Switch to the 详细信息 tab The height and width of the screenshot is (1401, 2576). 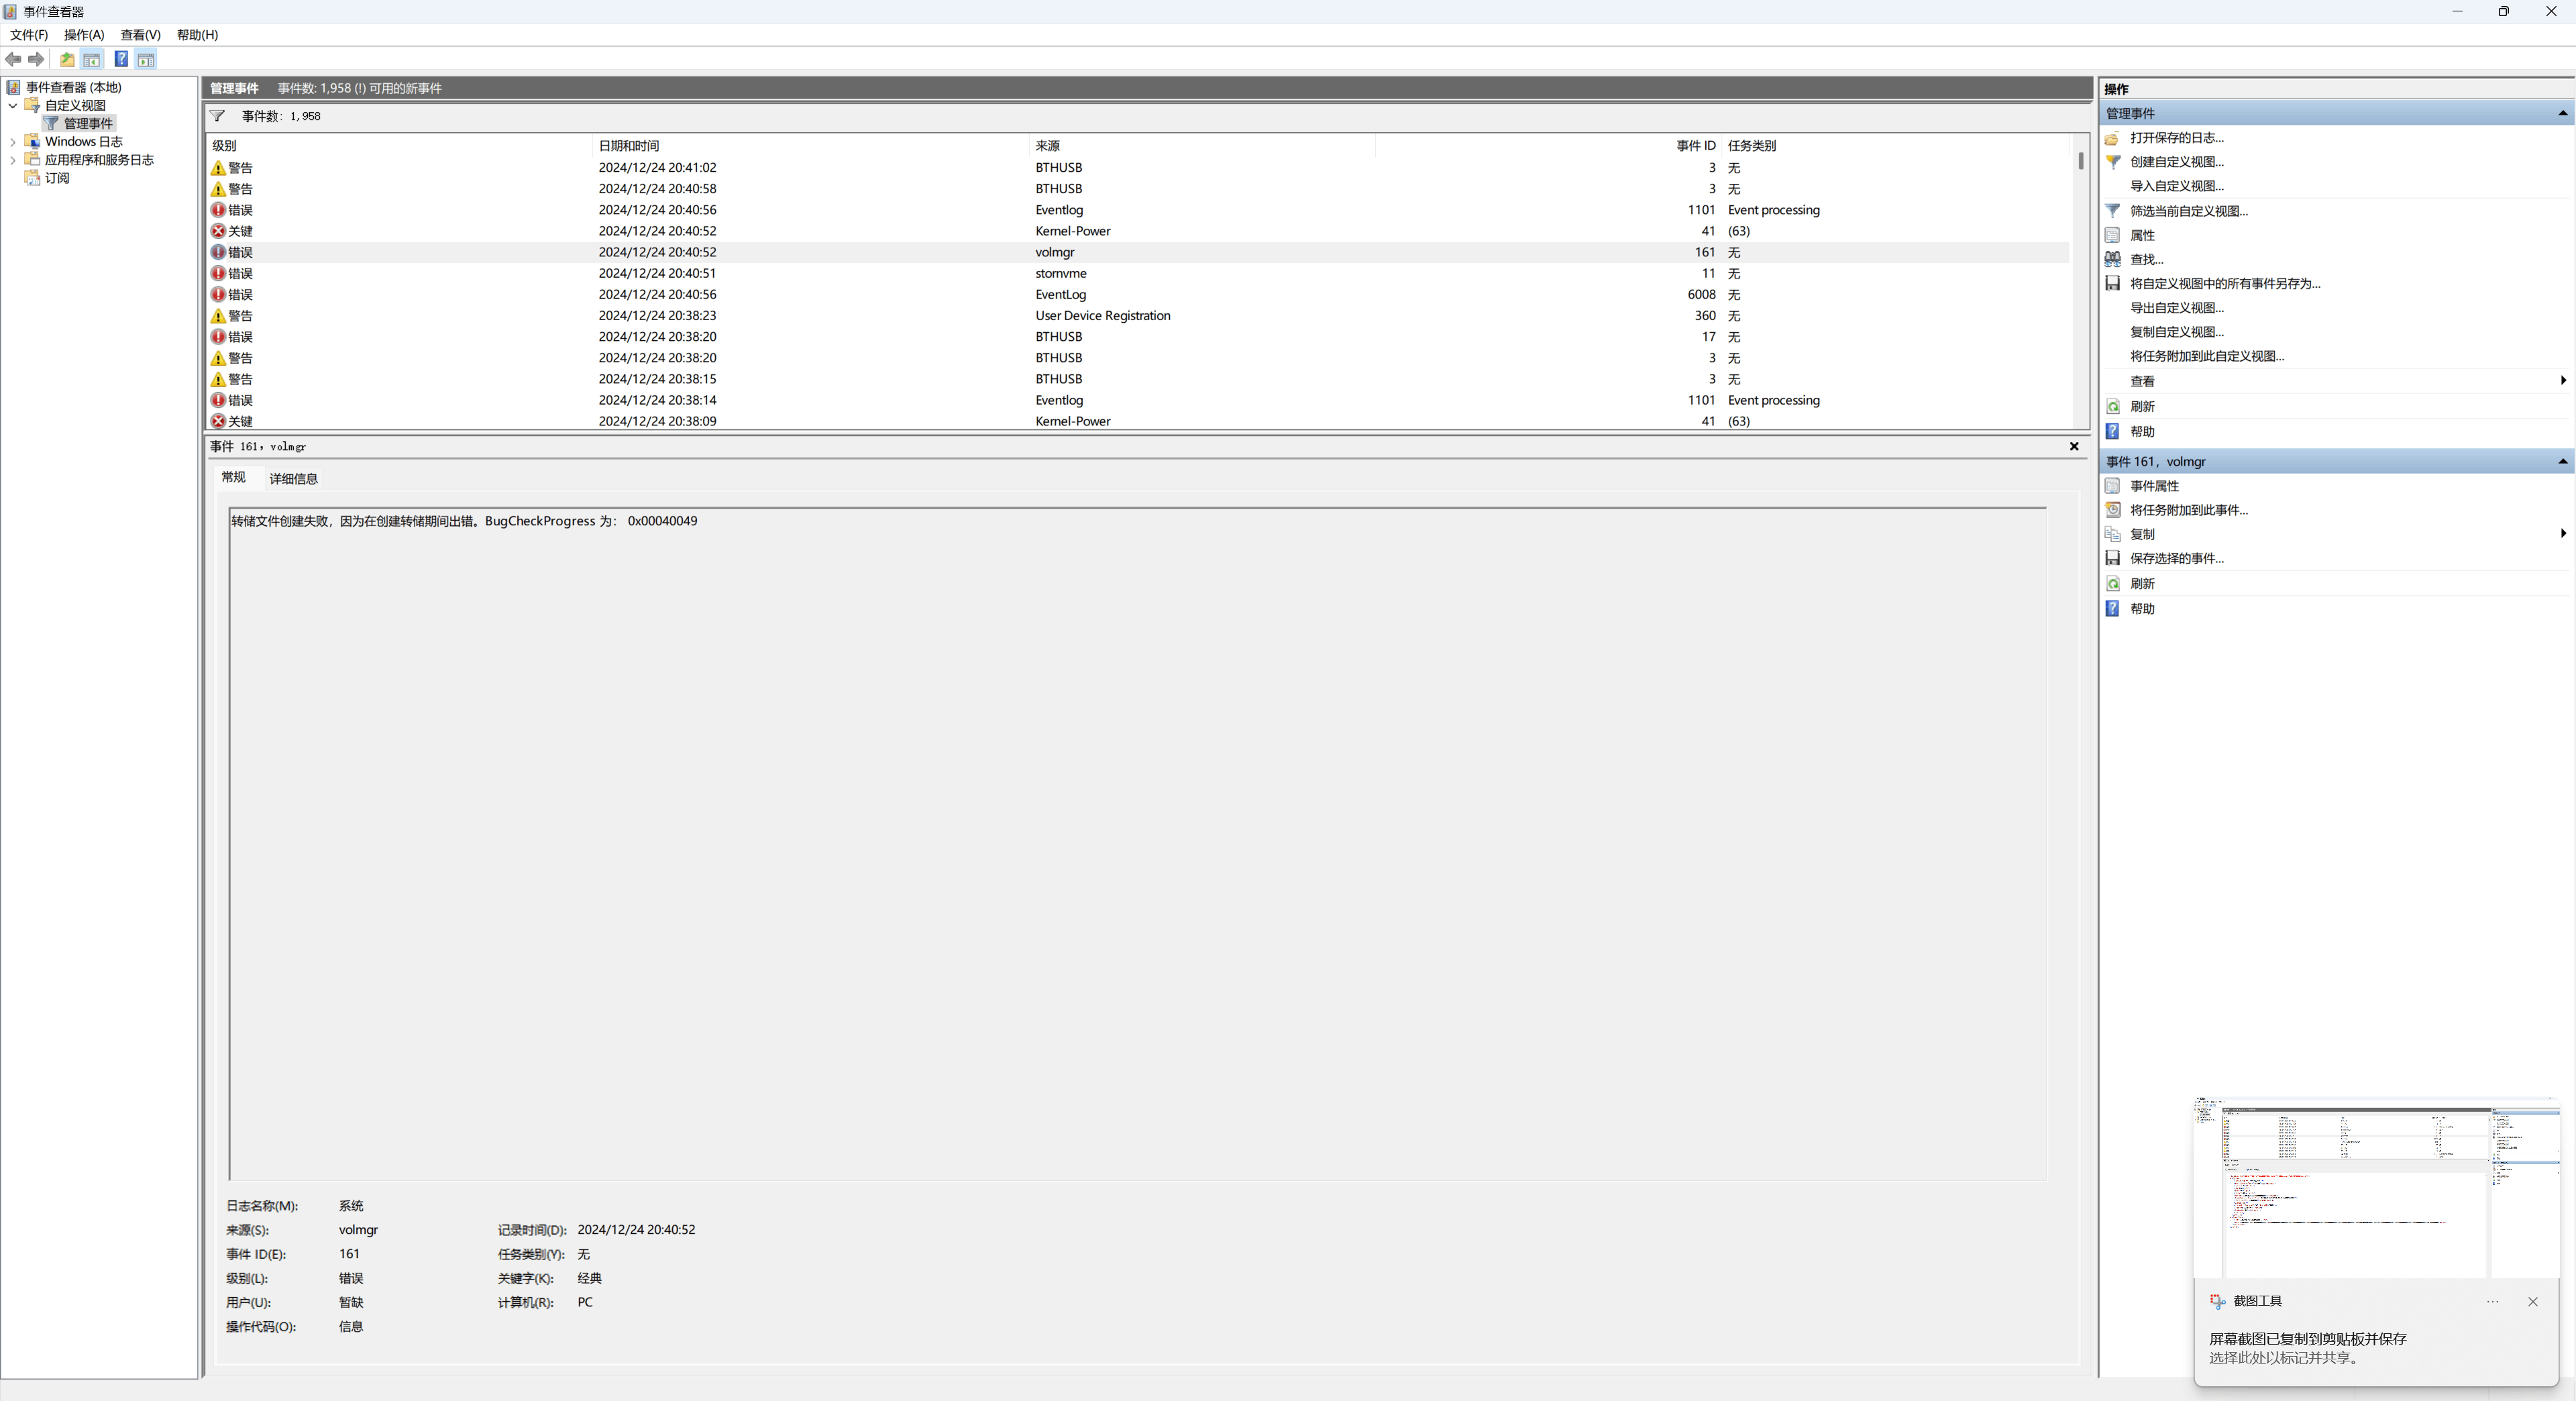pos(293,479)
